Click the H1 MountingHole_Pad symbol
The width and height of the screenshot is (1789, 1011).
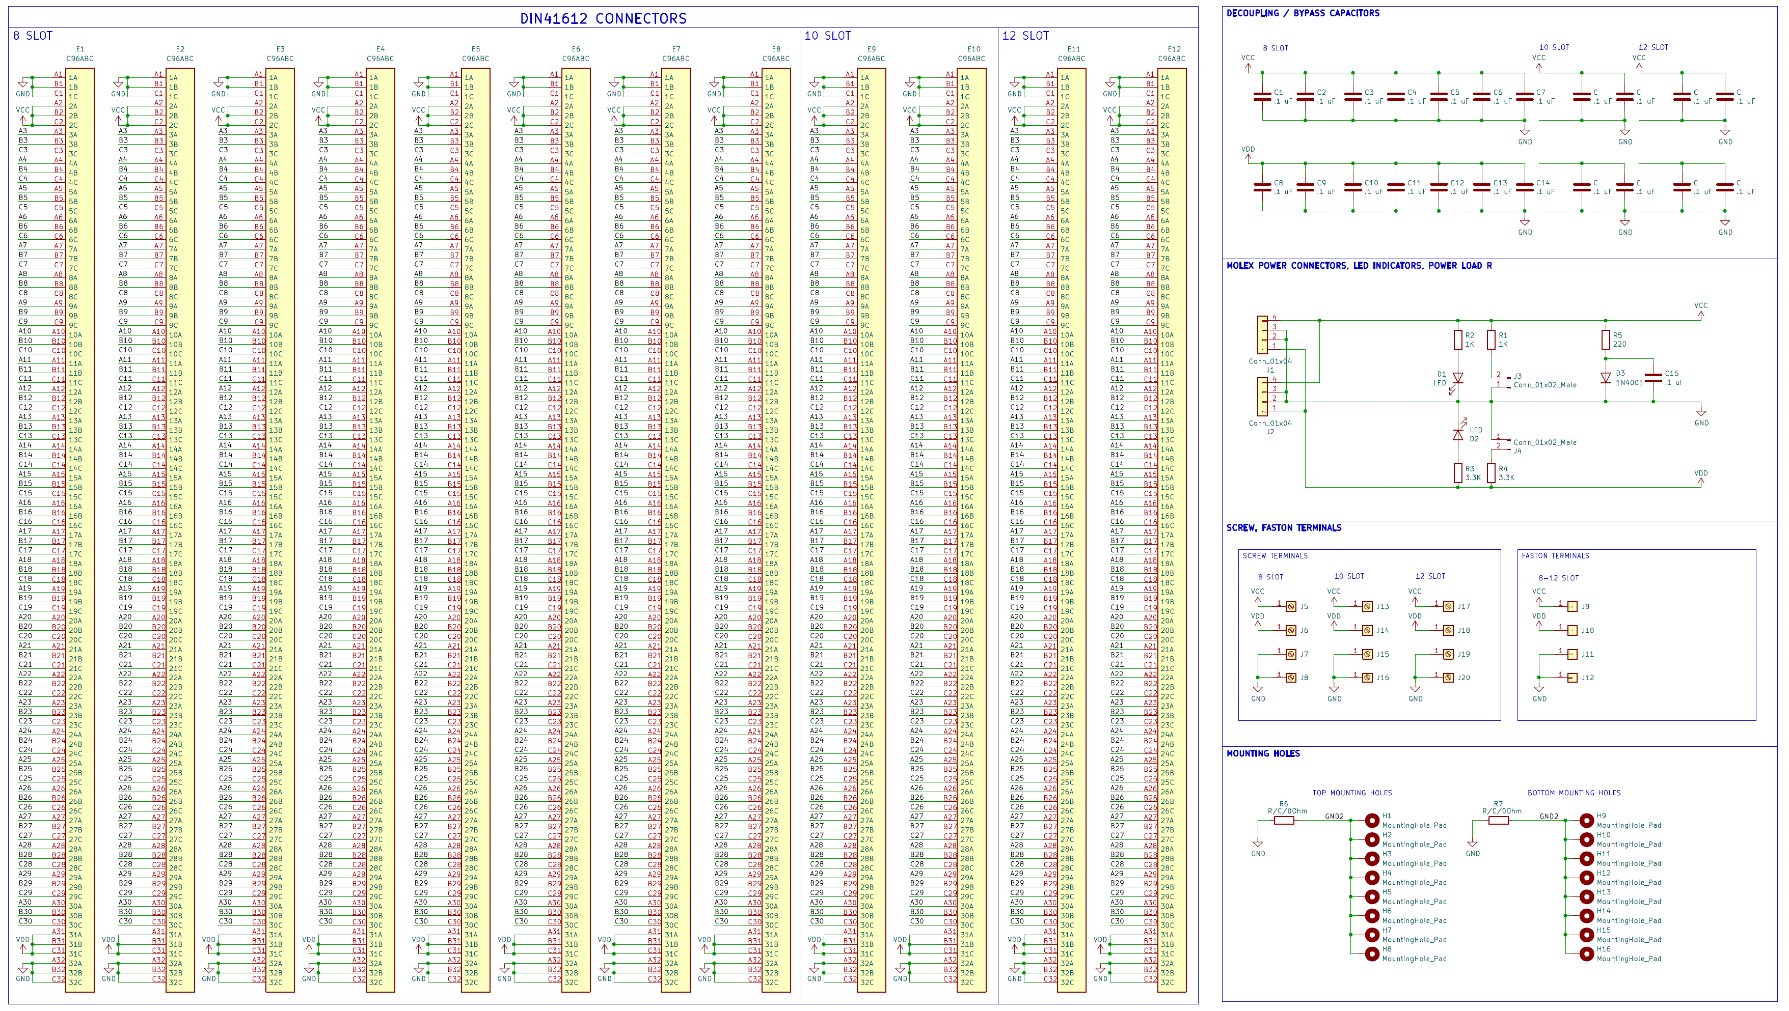(1371, 820)
